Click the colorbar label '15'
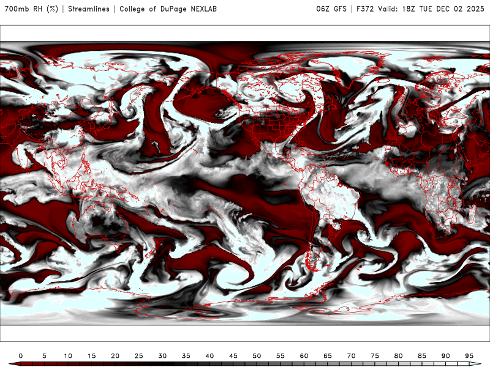The width and height of the screenshot is (490, 367). point(91,356)
